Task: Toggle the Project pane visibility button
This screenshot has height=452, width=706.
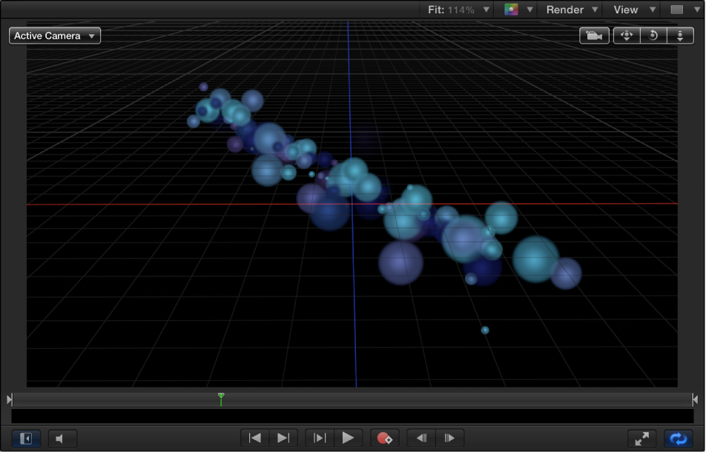Action: 26,438
